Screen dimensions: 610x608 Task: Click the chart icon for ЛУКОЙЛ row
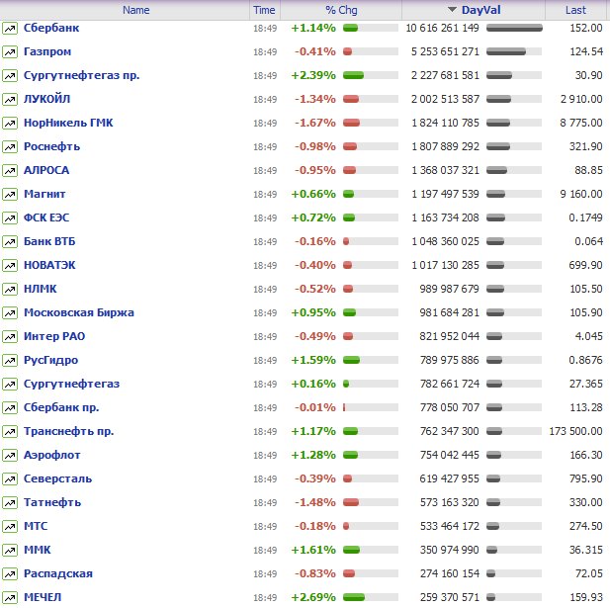tap(10, 99)
